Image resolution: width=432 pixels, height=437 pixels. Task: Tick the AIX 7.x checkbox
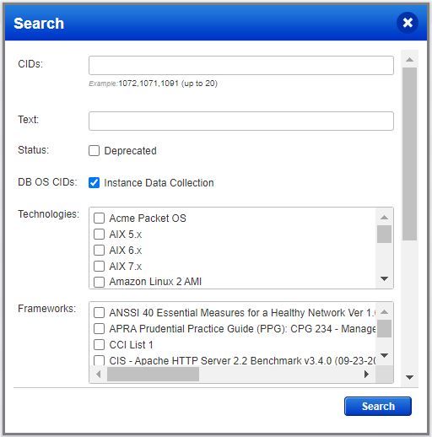pos(99,266)
